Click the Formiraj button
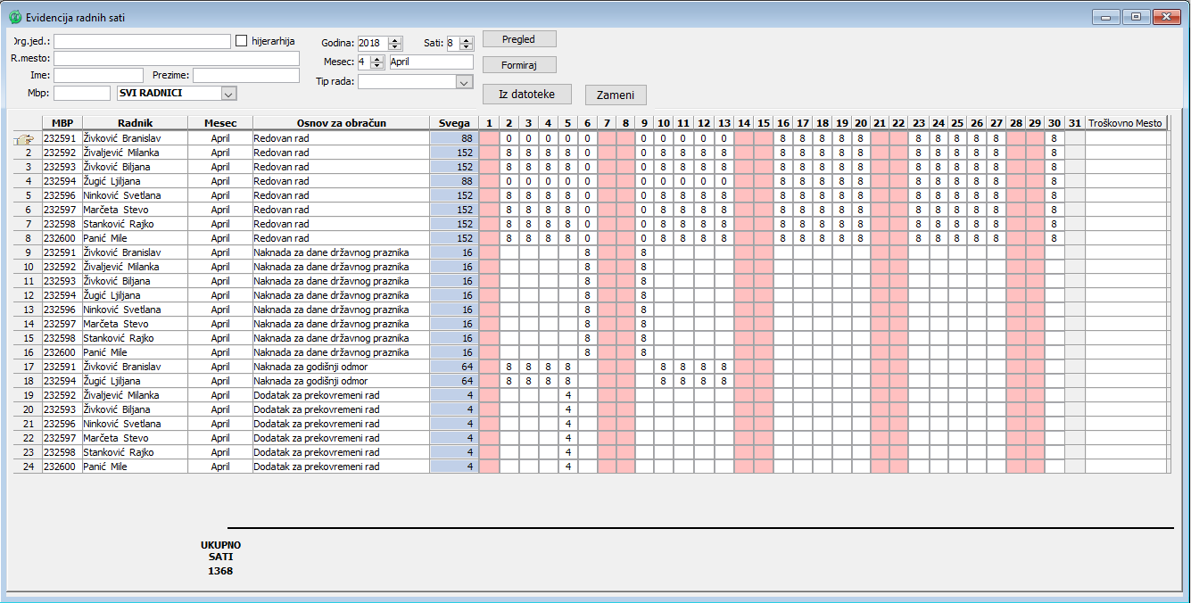Viewport: 1191px width, 603px height. (x=519, y=65)
